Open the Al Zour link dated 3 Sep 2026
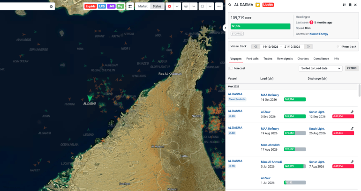Image resolution: width=361 pixels, height=191 pixels. [265, 112]
